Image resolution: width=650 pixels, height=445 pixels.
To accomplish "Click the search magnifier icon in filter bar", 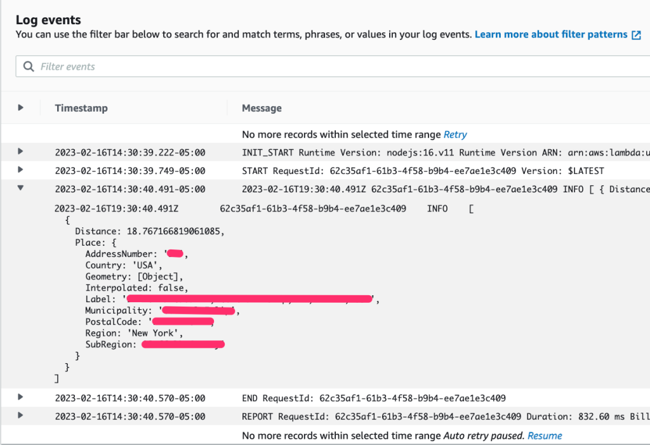I will coord(28,66).
